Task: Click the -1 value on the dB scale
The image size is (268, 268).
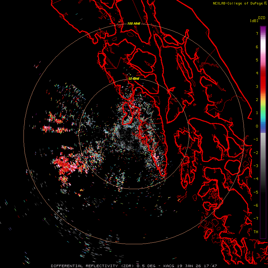Action: 256,139
